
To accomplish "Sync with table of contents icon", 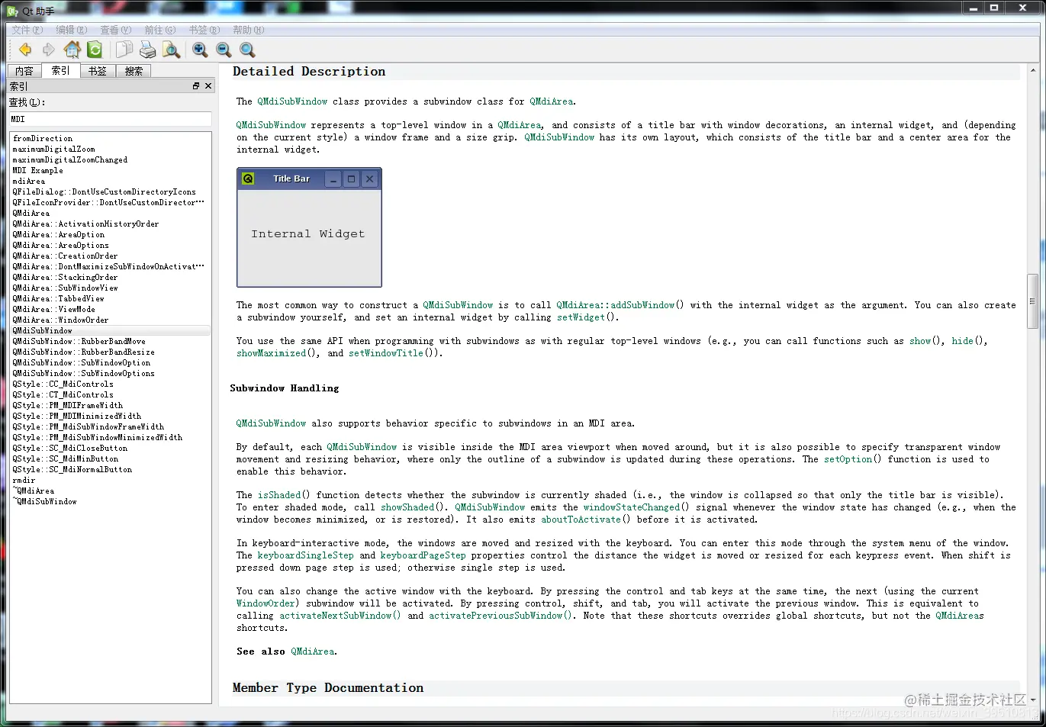I will [95, 50].
